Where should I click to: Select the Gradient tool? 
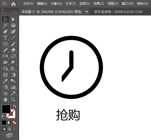pos(13,75)
